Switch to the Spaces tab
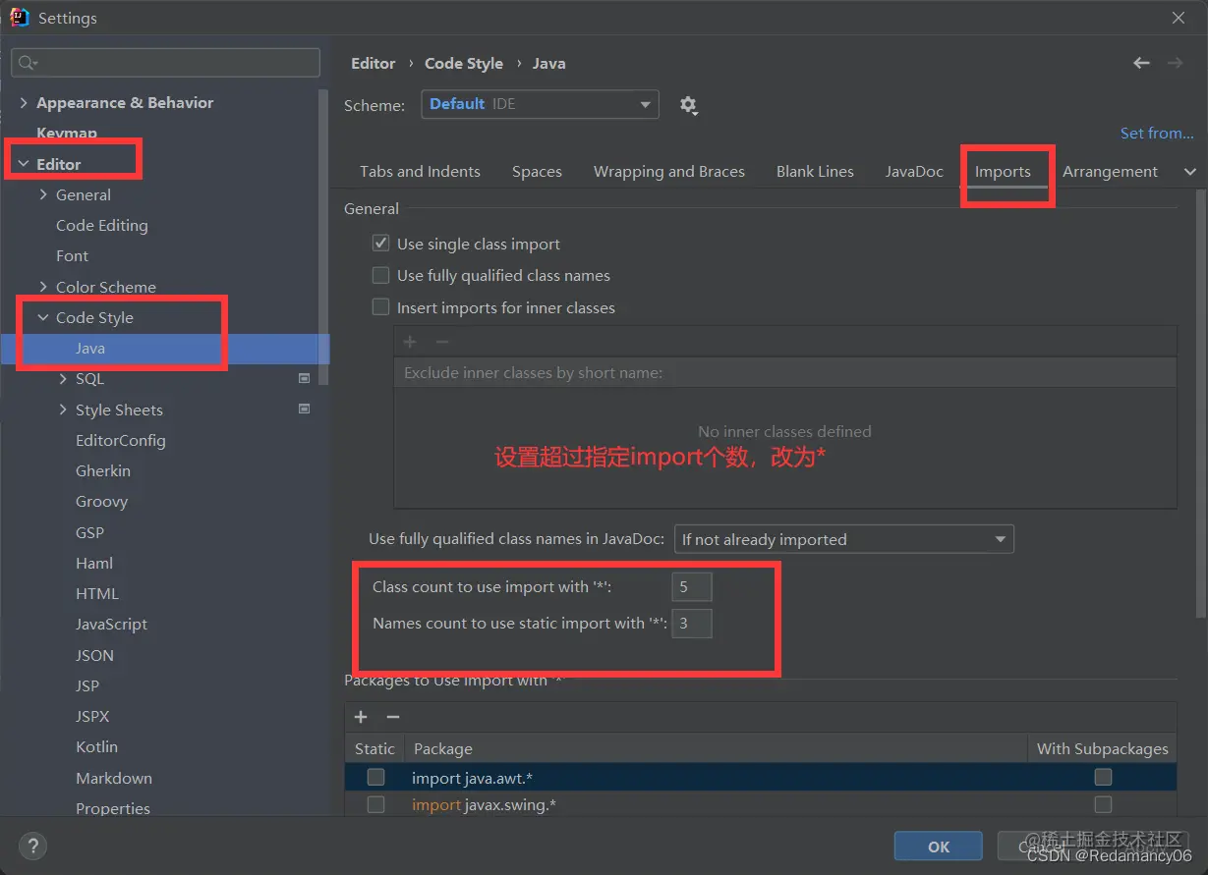Image resolution: width=1208 pixels, height=875 pixels. tap(537, 172)
